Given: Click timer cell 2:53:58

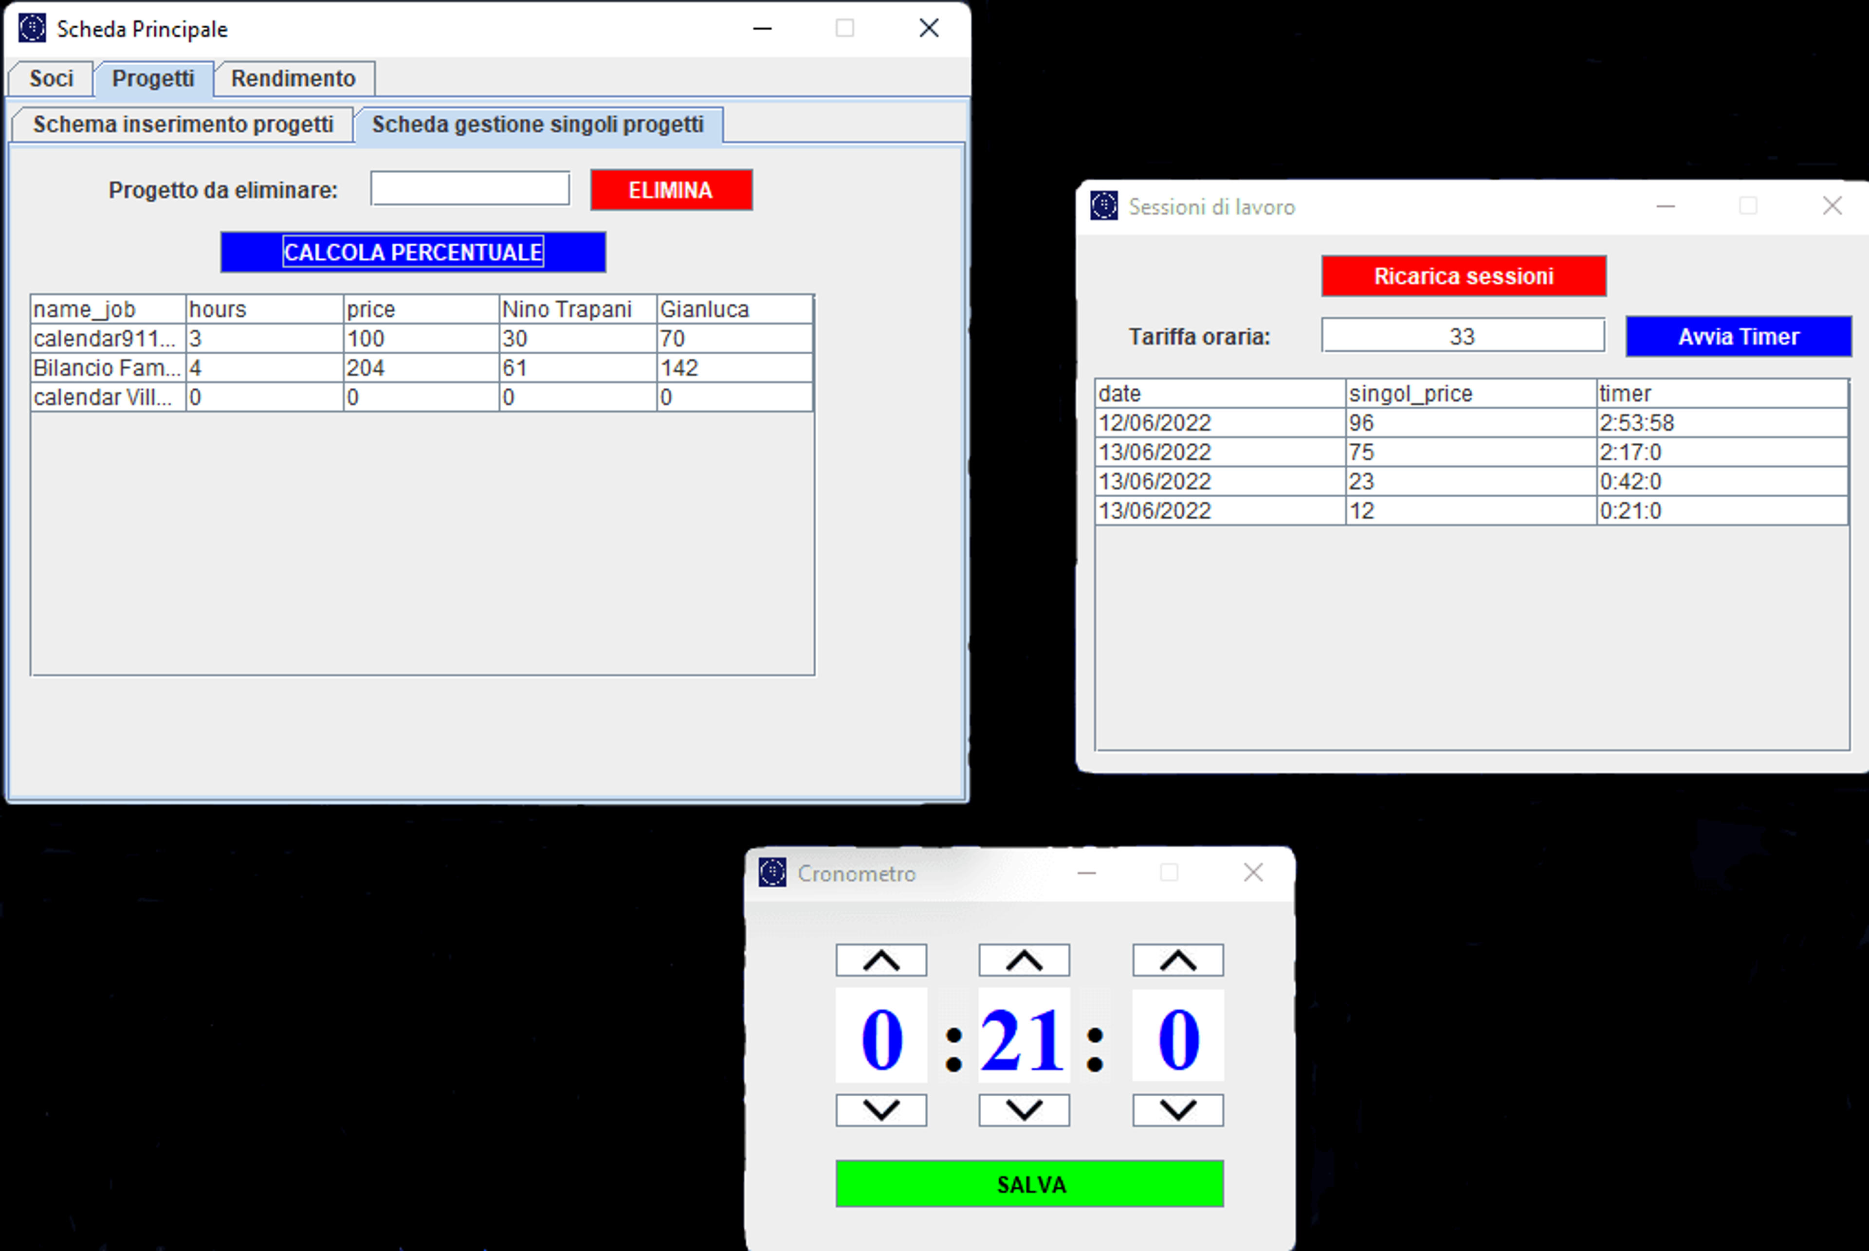Looking at the screenshot, I should pos(1722,423).
